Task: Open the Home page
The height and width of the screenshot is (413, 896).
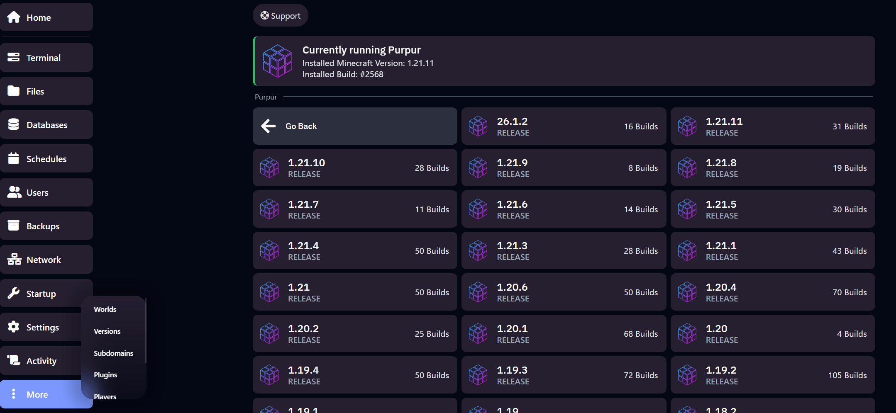Action: 46,17
